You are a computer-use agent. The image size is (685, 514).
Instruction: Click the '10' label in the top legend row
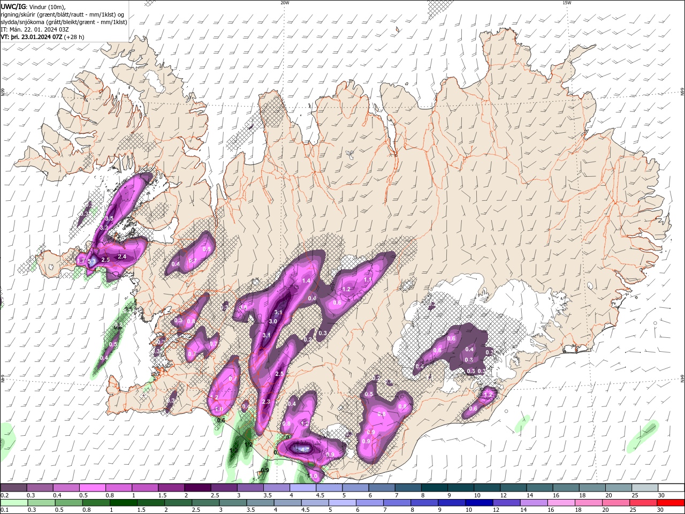[x=477, y=495]
